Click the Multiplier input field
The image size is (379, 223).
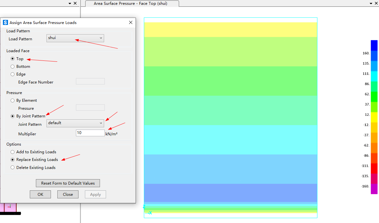[x=90, y=133]
